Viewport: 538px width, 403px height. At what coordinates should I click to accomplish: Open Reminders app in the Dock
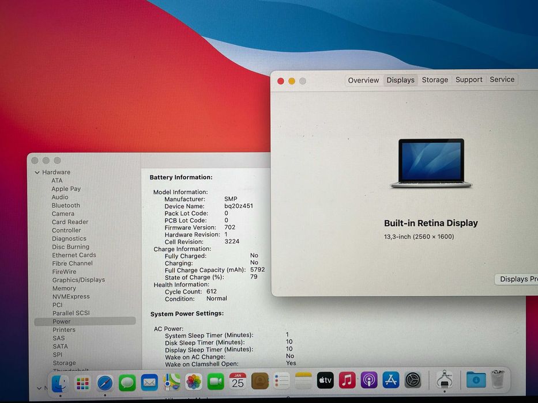pyautogui.click(x=282, y=381)
